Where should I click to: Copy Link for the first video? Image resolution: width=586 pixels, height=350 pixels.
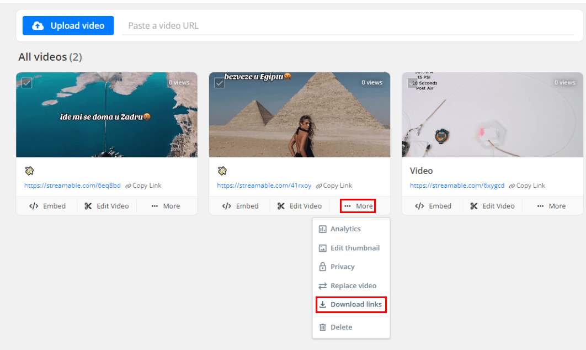(143, 185)
